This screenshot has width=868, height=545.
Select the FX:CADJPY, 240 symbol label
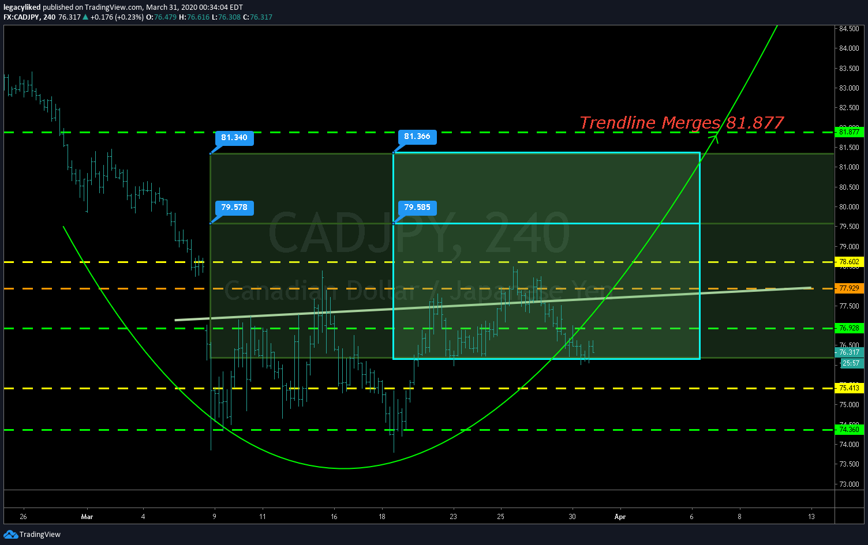[29, 17]
